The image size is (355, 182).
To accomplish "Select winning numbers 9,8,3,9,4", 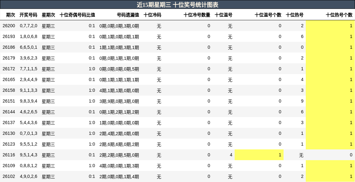I will [29, 101].
